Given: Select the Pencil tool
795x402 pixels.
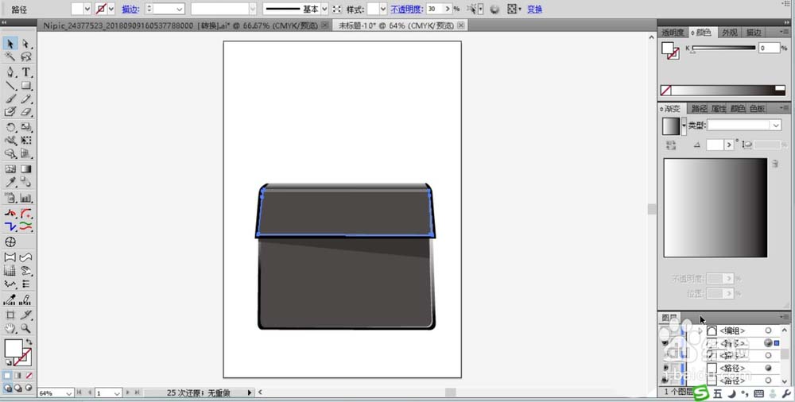Looking at the screenshot, I should point(26,99).
